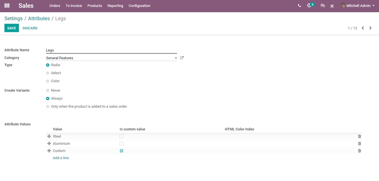Image resolution: width=379 pixels, height=181 pixels.
Task: Set Create Variants to Never
Action: pyautogui.click(x=48, y=90)
